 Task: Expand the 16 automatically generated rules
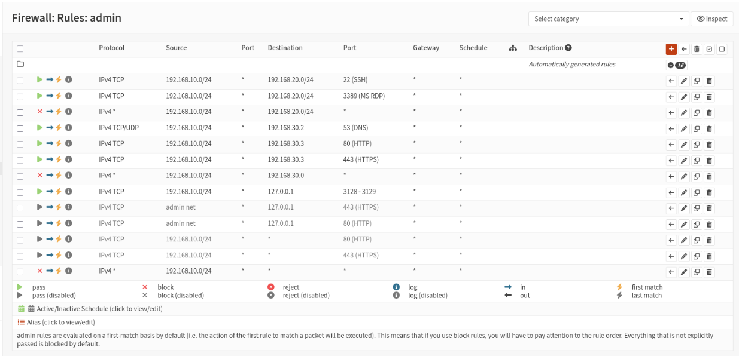pos(676,65)
